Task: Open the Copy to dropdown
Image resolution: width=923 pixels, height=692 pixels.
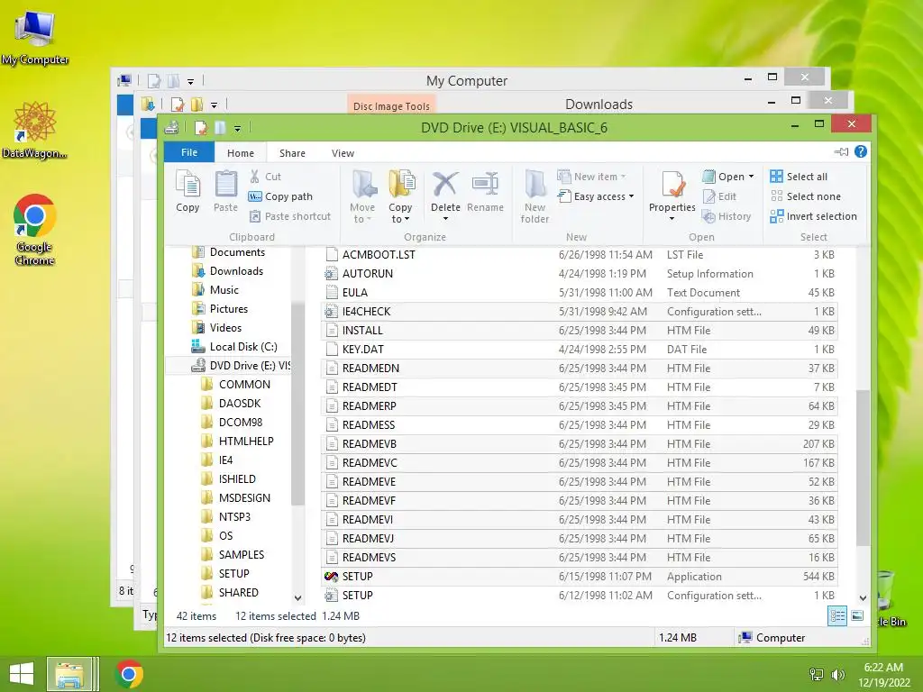Action: tap(400, 196)
